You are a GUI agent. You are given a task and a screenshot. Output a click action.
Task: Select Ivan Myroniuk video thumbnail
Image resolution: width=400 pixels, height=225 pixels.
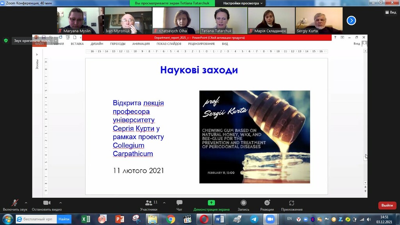128,20
